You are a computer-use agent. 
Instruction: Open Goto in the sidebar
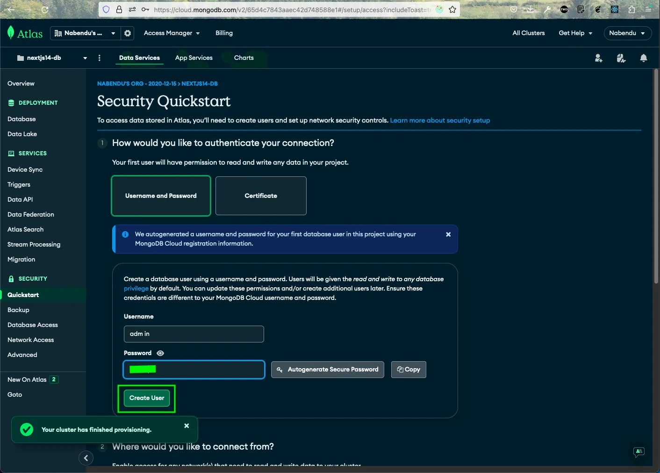click(14, 395)
